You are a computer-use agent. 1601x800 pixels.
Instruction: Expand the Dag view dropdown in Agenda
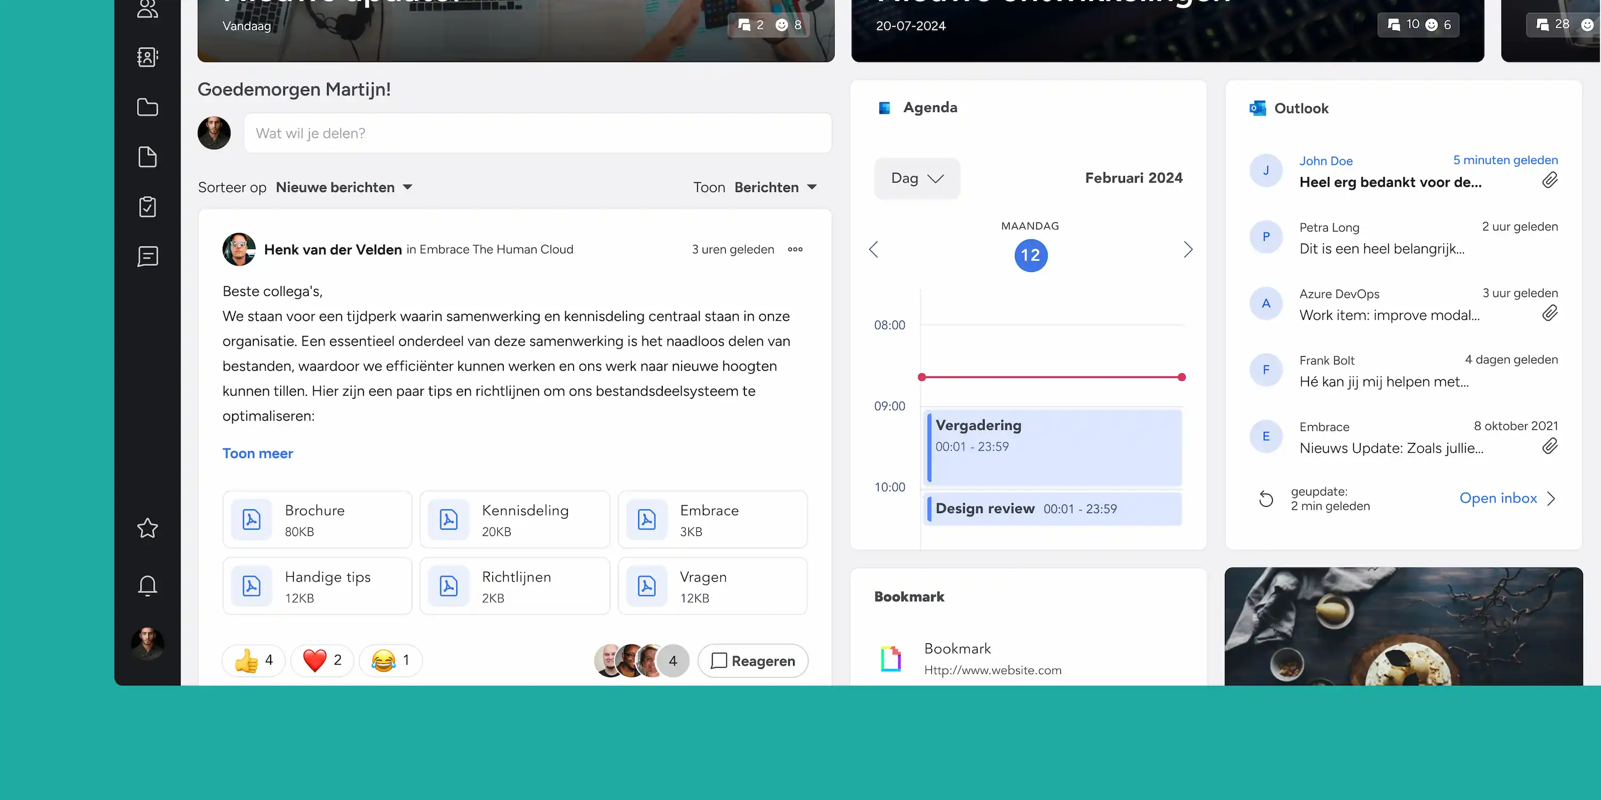[917, 178]
